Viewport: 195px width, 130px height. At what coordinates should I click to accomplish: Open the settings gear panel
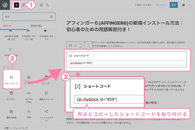(183, 5)
